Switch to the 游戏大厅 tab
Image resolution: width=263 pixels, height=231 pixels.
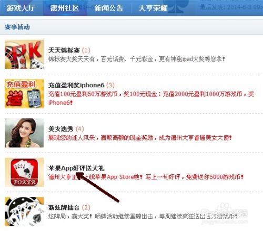(21, 8)
